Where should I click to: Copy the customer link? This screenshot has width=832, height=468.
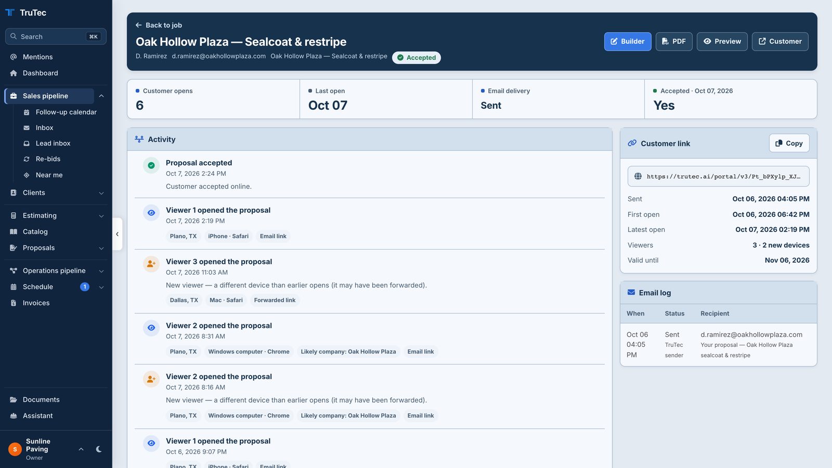(789, 144)
